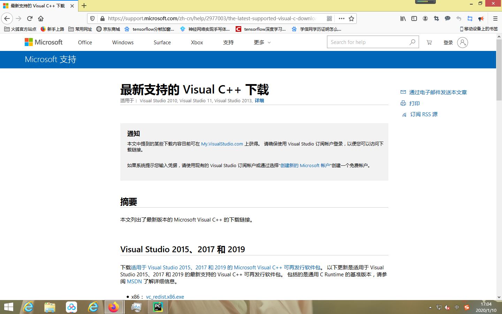Click the search magnifier icon
This screenshot has height=314, width=502.
[412, 42]
